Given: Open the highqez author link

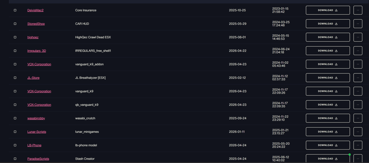Looking at the screenshot, I should pos(33,37).
